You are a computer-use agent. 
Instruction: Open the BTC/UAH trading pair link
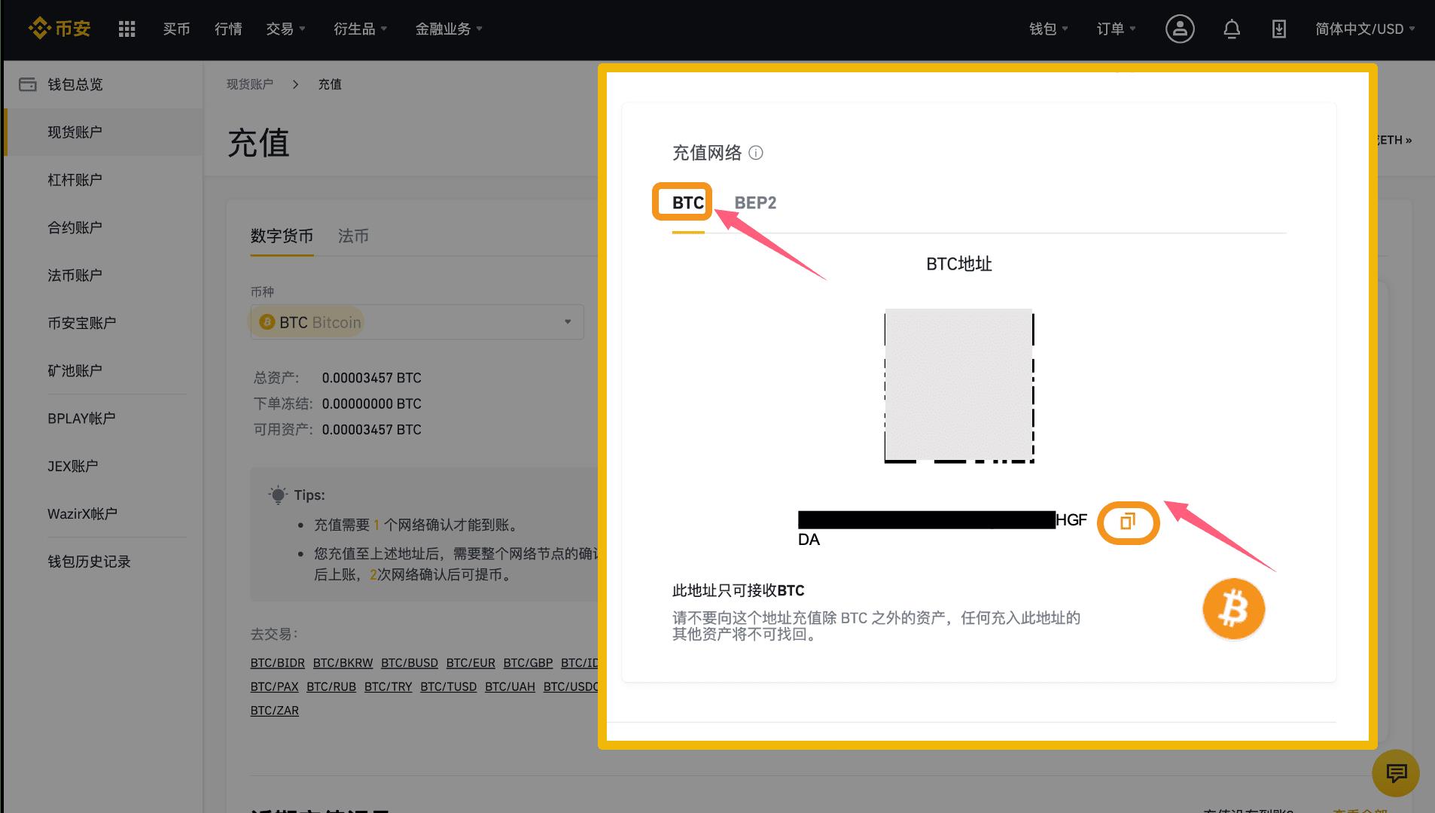(510, 687)
